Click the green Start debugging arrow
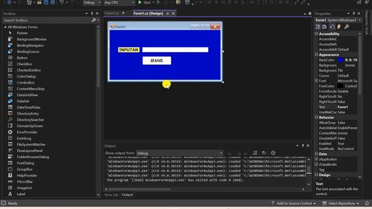 click(140, 2)
